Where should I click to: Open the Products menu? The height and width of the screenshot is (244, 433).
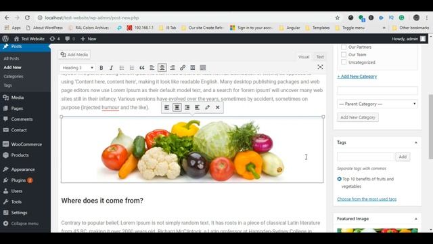click(20, 155)
